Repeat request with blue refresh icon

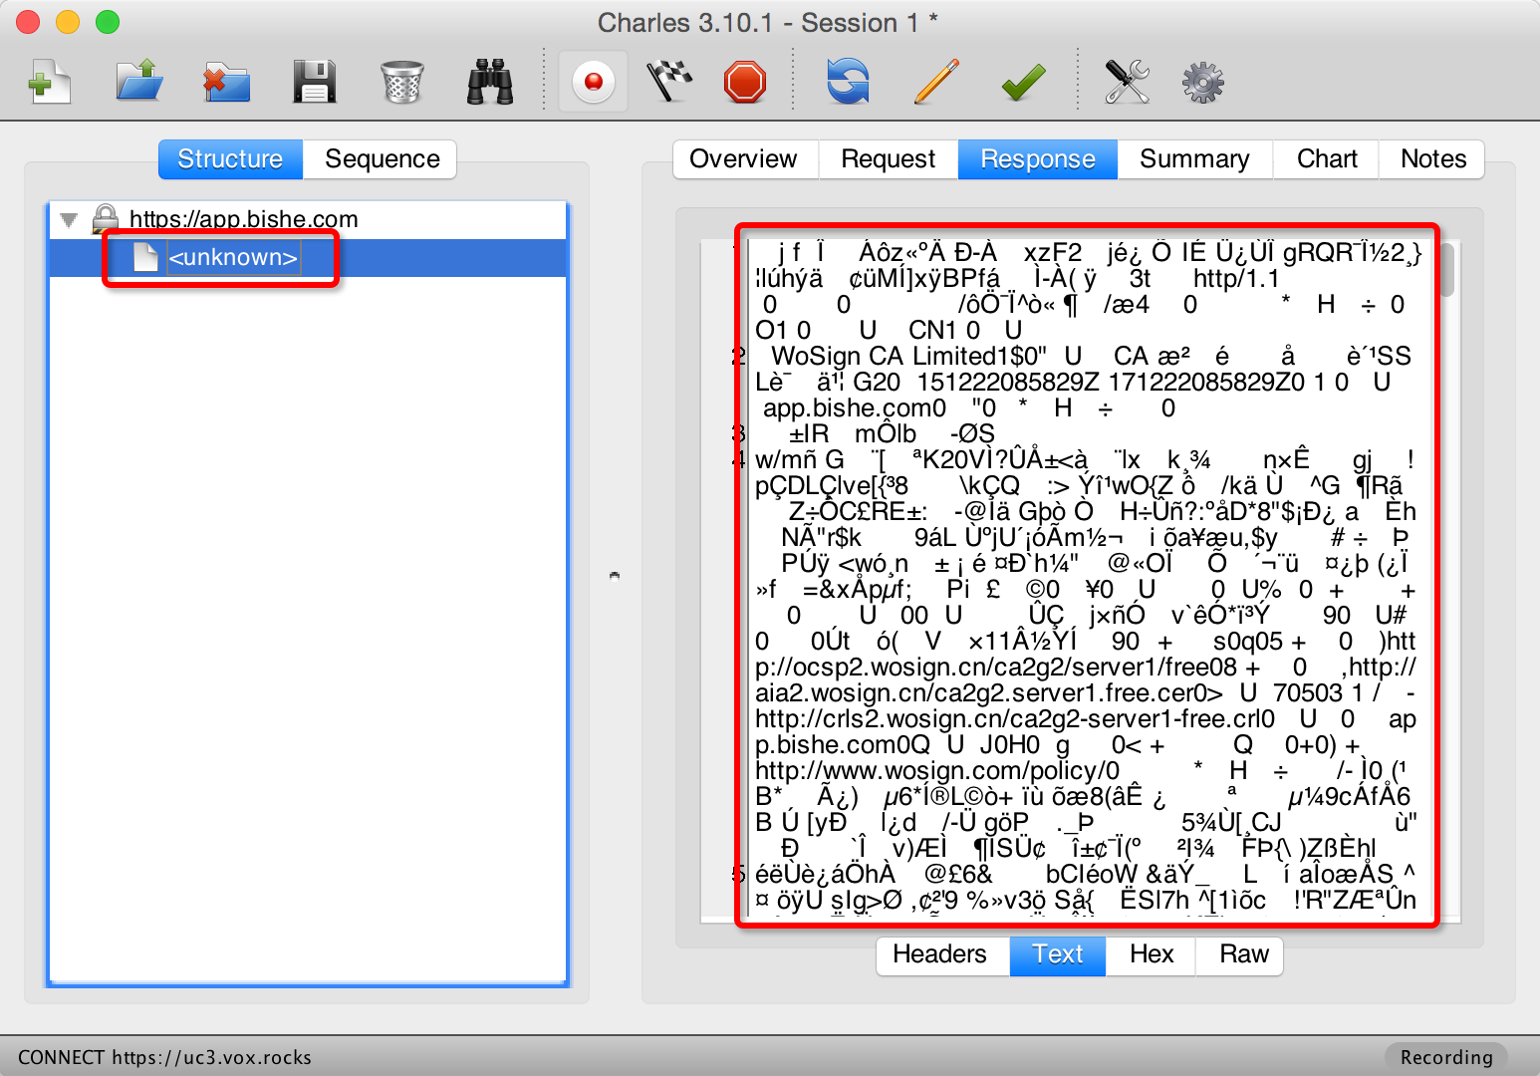[848, 82]
